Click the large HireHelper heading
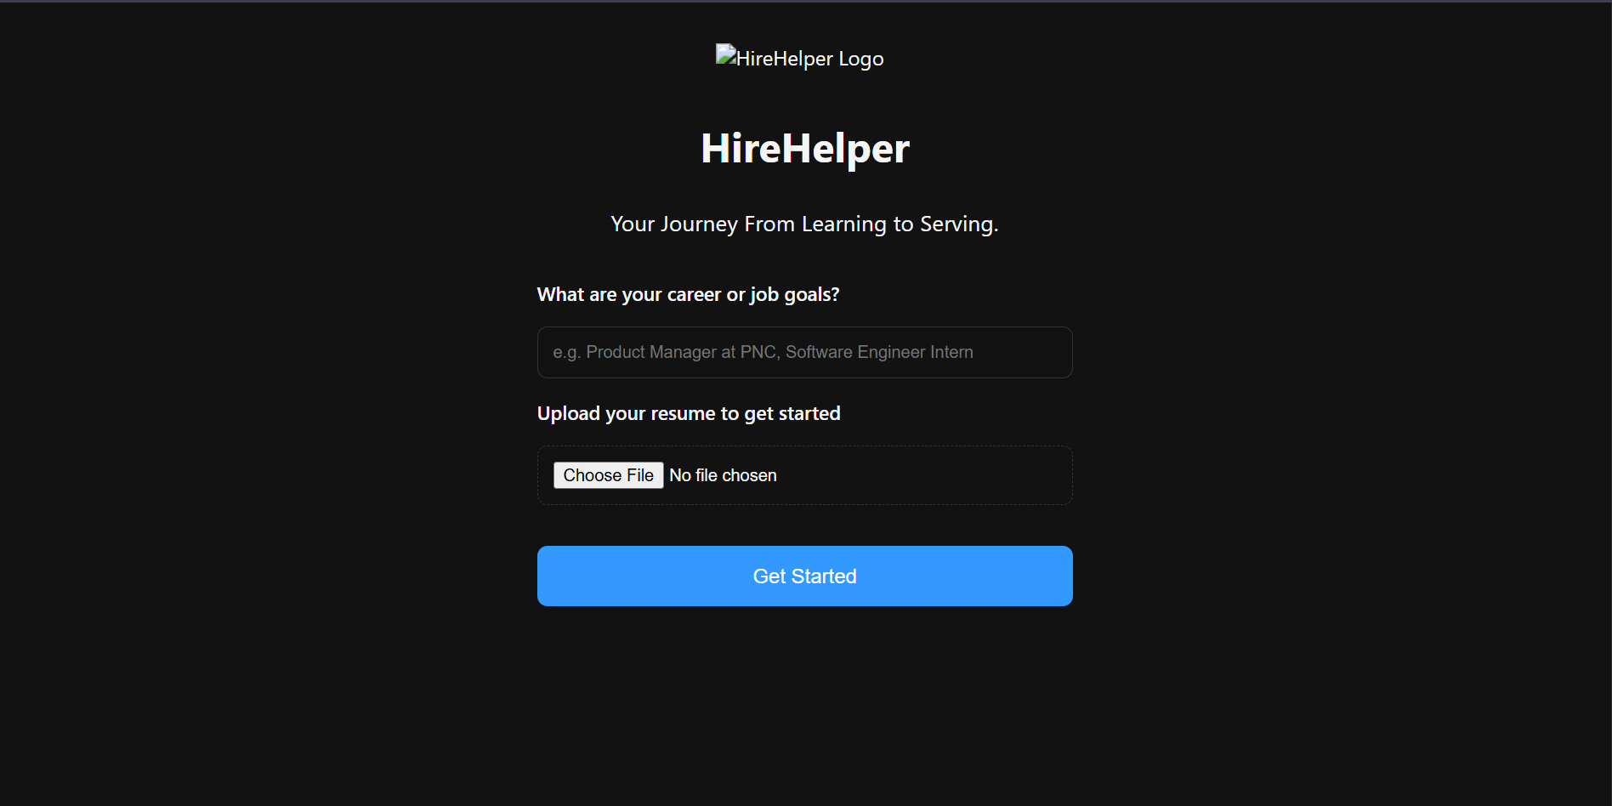 (805, 149)
